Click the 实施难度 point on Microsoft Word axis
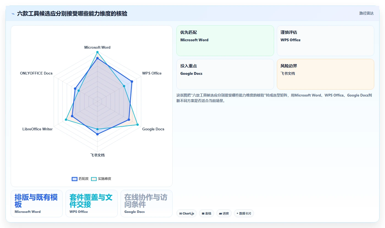The height and width of the screenshot is (228, 385). click(97, 52)
